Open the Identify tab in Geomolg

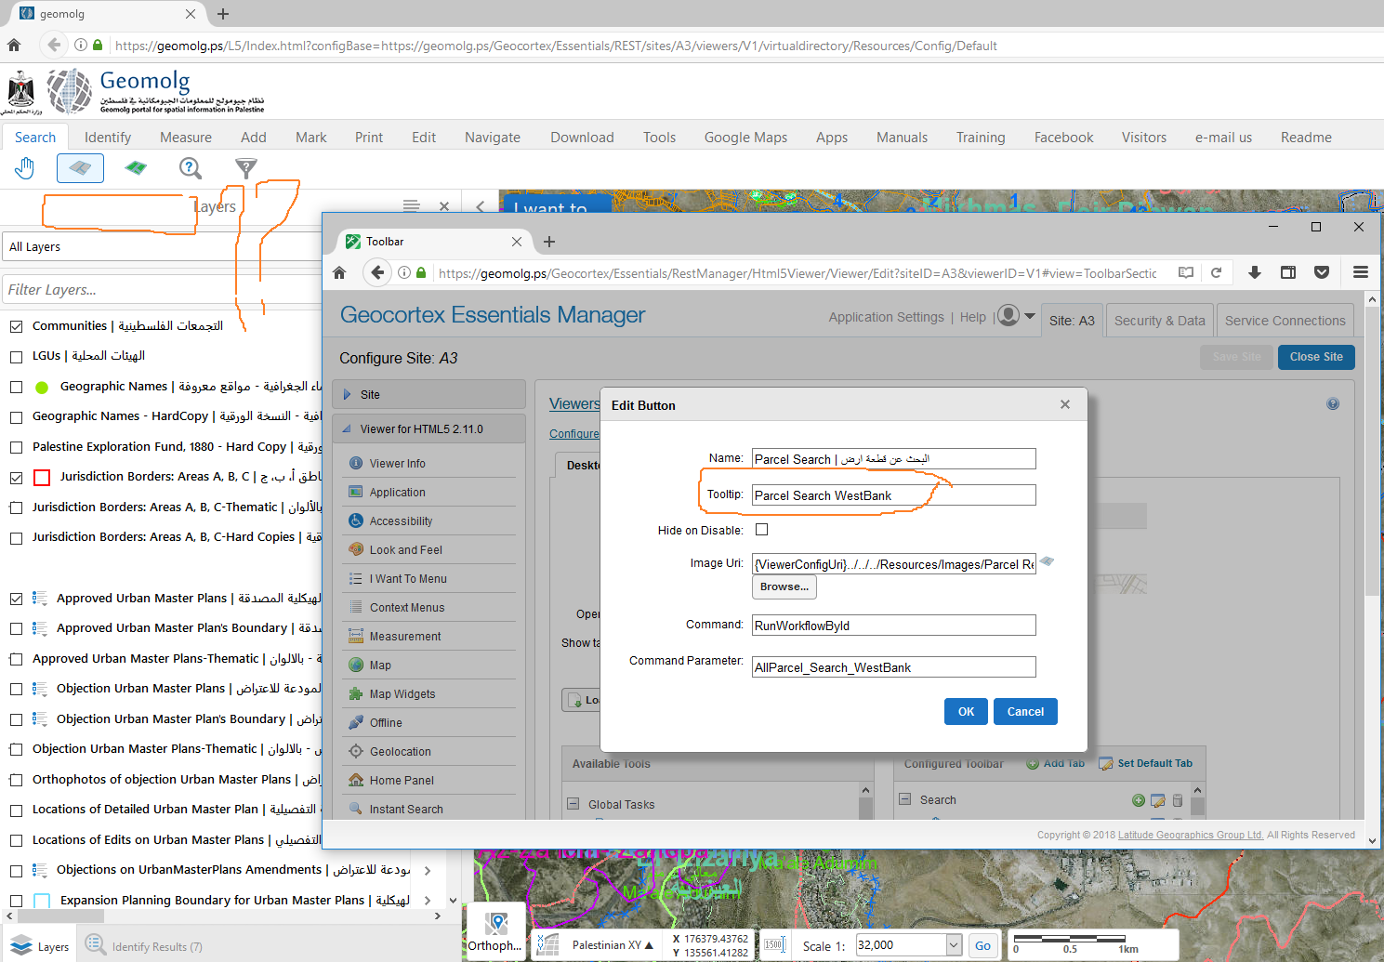click(x=108, y=138)
